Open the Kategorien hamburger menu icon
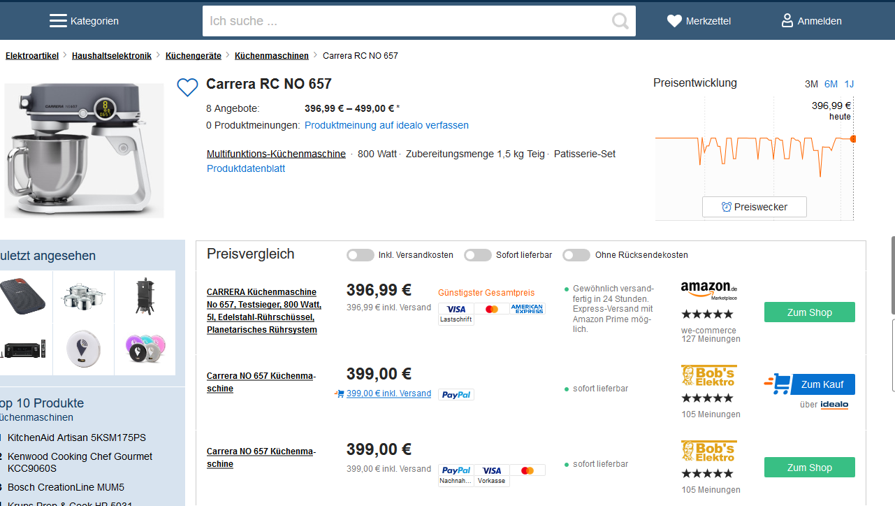This screenshot has height=506, width=895. click(x=58, y=21)
